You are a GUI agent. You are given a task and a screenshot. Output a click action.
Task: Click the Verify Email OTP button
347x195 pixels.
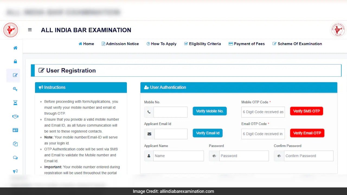pos(307,133)
